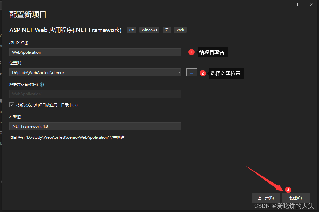Click the Create (创建) button
This screenshot has height=212, width=319.
coord(296,198)
